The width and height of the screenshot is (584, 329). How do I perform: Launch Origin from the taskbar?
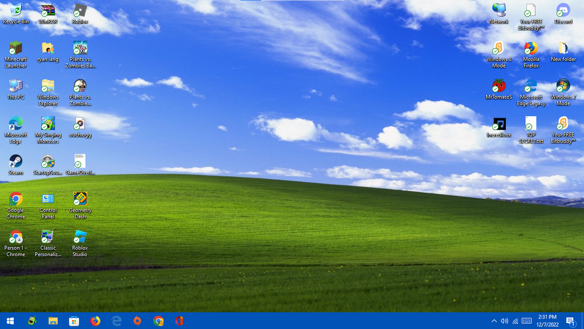137,321
